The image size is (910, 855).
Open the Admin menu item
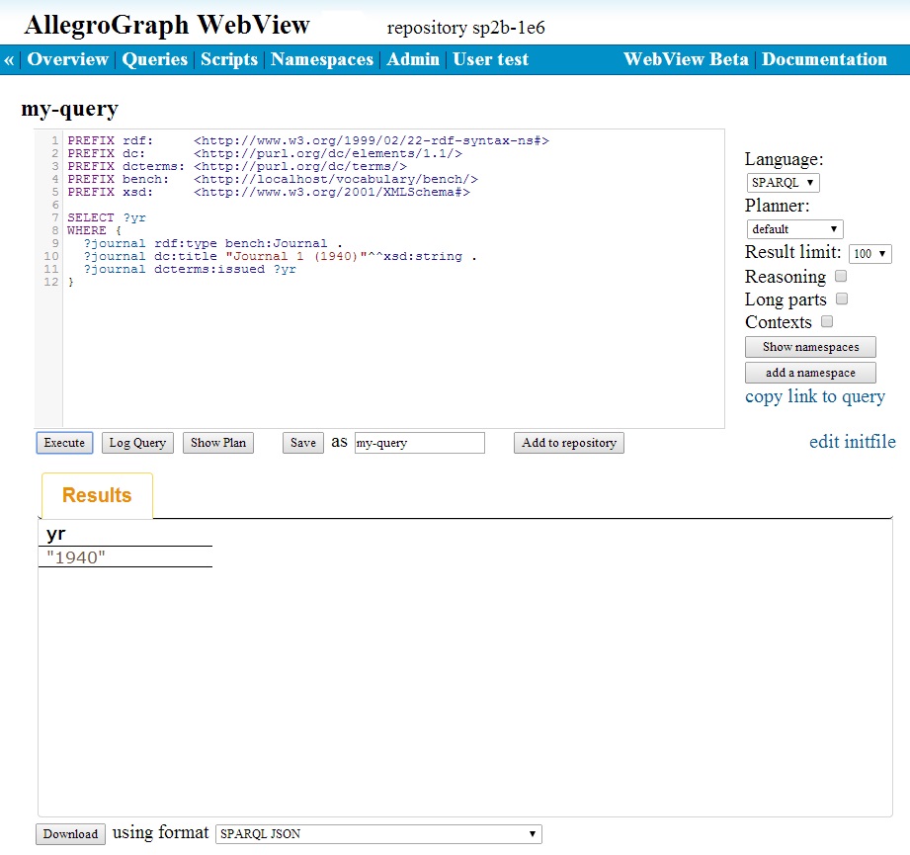click(x=413, y=59)
